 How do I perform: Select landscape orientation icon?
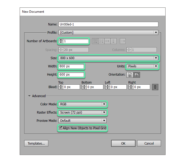137,75
